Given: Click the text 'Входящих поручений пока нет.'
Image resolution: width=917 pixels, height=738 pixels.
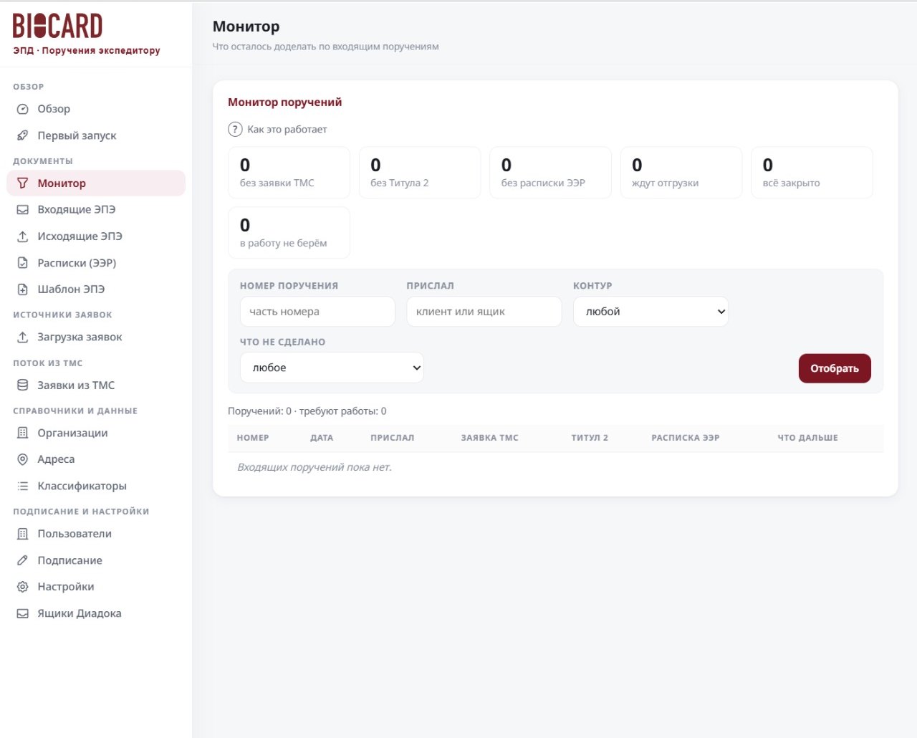Looking at the screenshot, I should pos(315,467).
